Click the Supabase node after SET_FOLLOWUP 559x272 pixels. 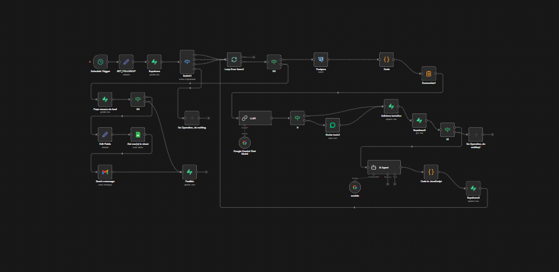click(155, 61)
